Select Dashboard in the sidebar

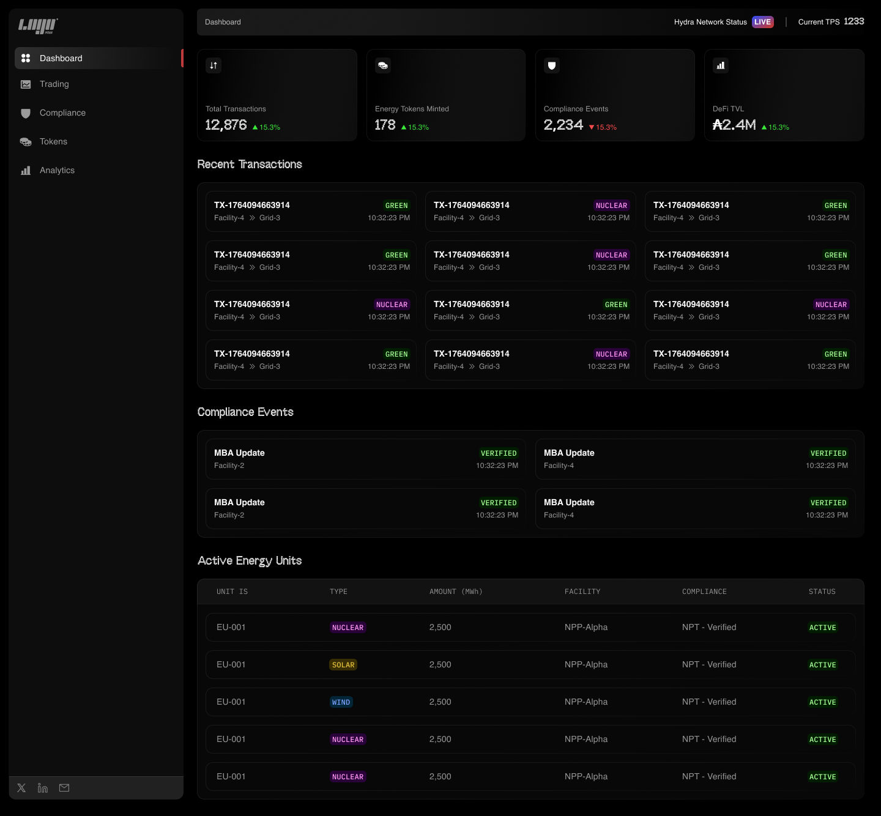[x=61, y=59]
